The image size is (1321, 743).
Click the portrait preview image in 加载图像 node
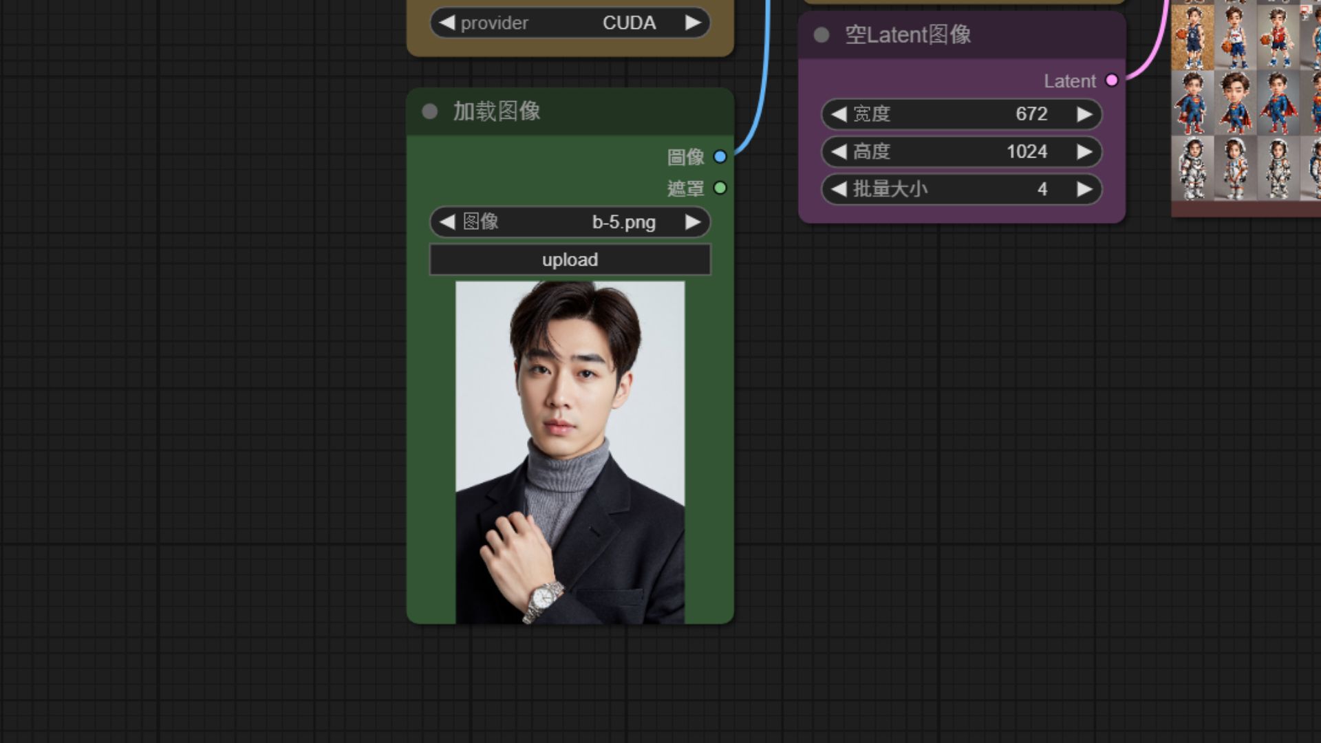(x=570, y=453)
